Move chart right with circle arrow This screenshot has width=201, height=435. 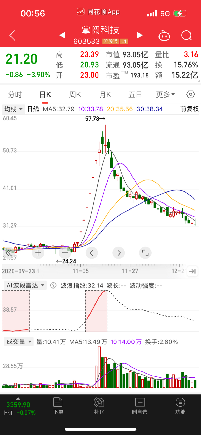(119, 253)
